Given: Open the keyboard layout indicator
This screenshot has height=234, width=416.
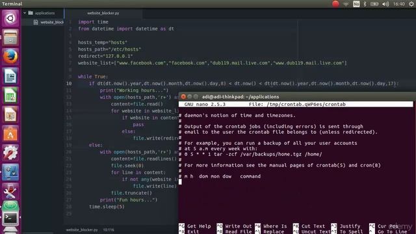Looking at the screenshot, I should pos(356,4).
